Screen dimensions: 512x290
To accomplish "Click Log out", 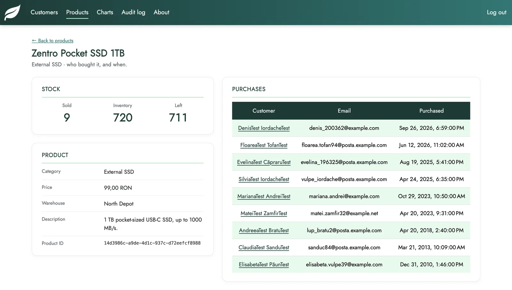I will 496,12.
